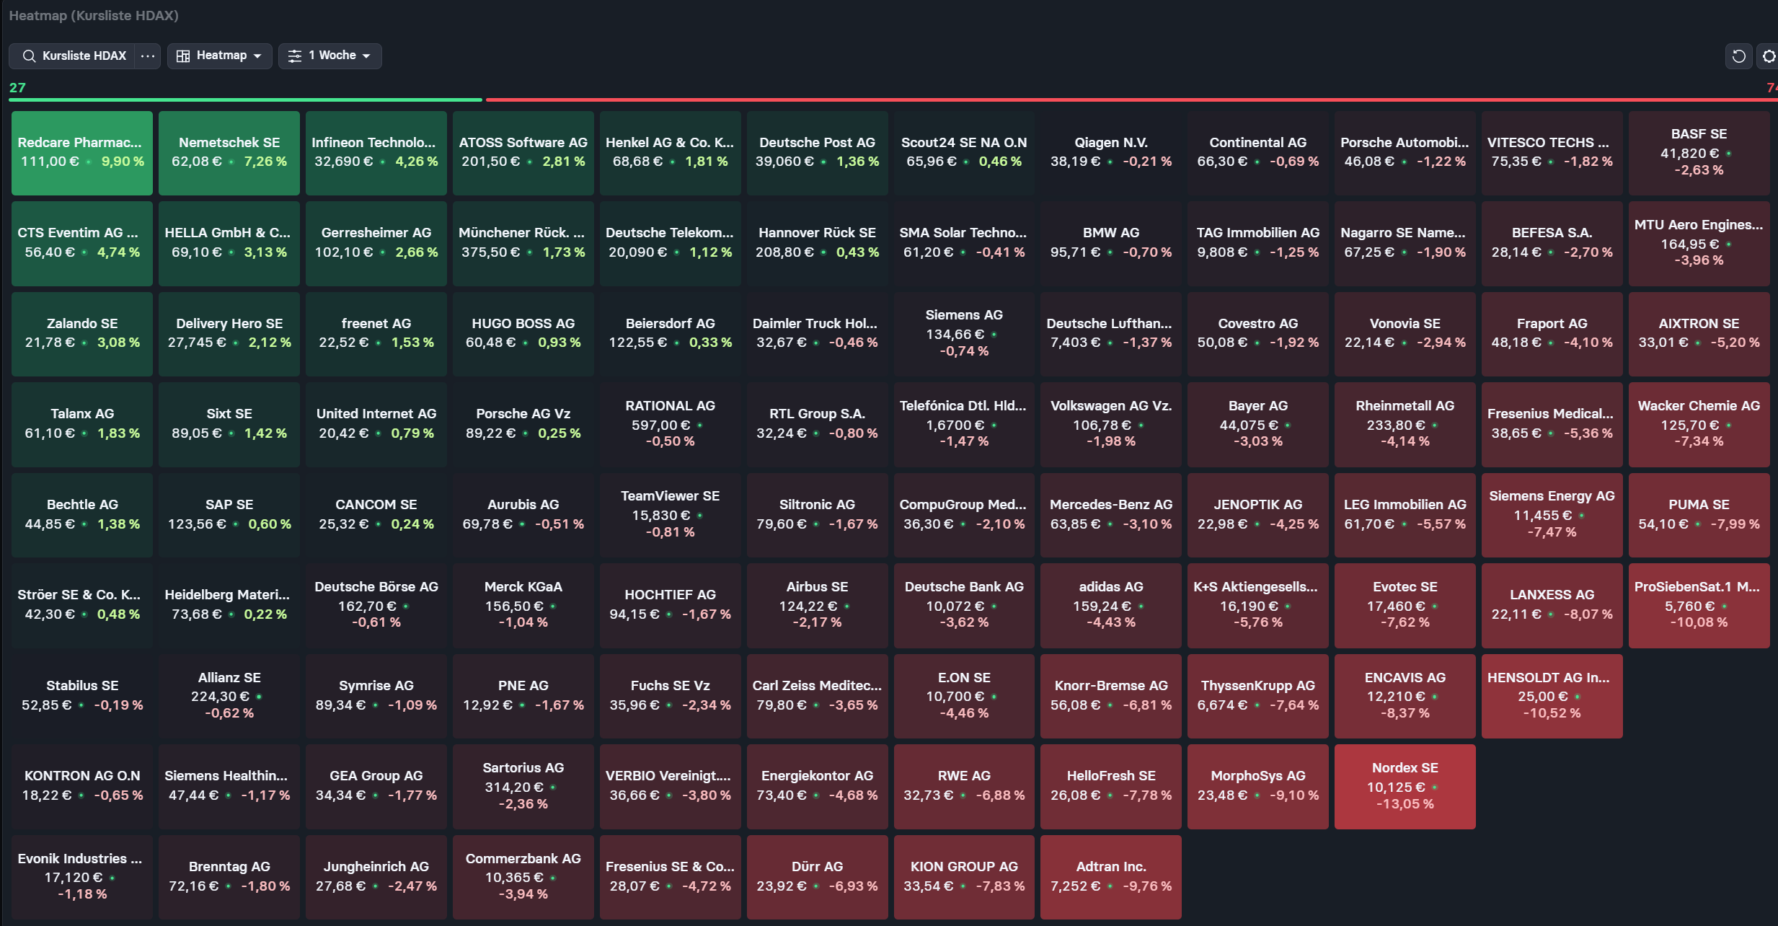
Task: Click the BMW AG tile
Action: pos(1111,244)
